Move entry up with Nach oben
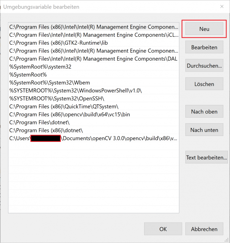The height and width of the screenshot is (243, 230). (x=204, y=112)
